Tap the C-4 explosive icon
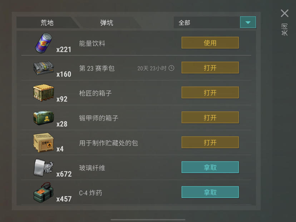296x222 pixels. (x=44, y=192)
